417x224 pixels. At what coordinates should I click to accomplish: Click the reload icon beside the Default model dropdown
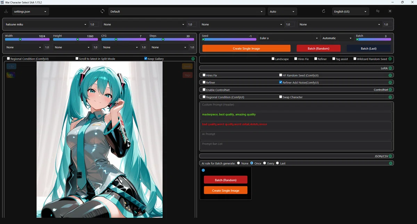[103, 11]
